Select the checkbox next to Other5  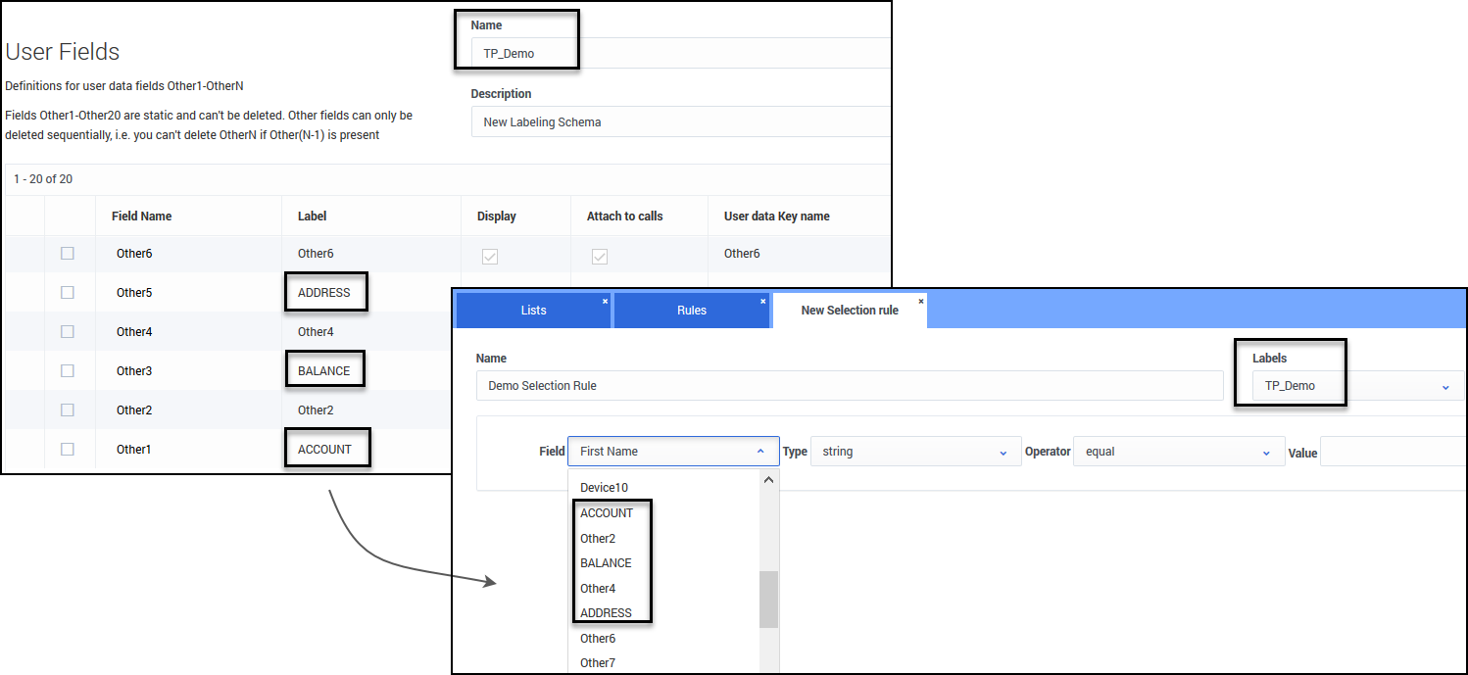(68, 293)
